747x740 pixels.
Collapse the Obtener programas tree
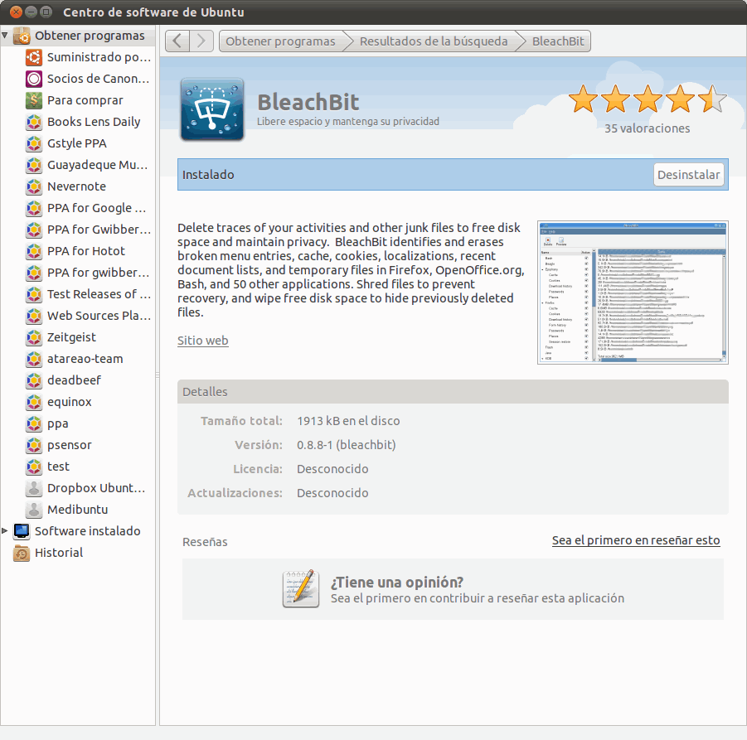click(x=6, y=36)
